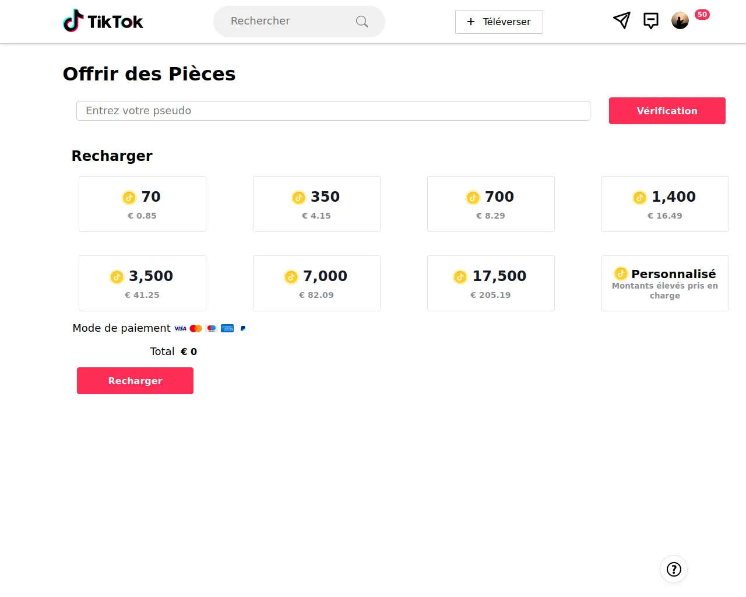The height and width of the screenshot is (597, 746).
Task: Click the Visa payment icon
Action: [x=181, y=328]
